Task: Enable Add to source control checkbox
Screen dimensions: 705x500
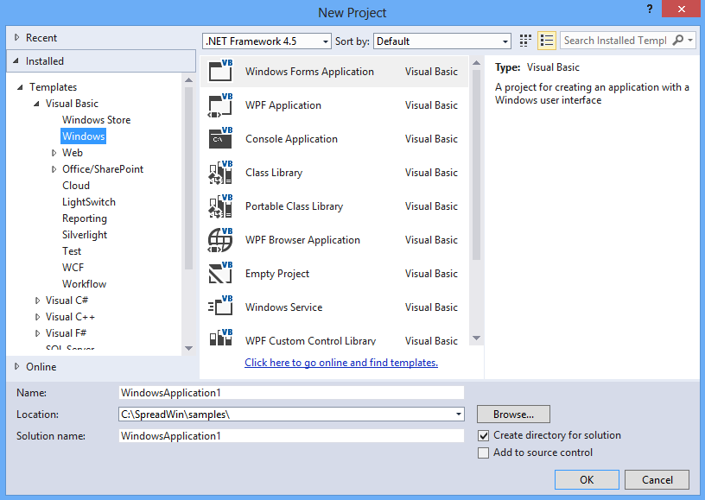Action: pyautogui.click(x=484, y=453)
